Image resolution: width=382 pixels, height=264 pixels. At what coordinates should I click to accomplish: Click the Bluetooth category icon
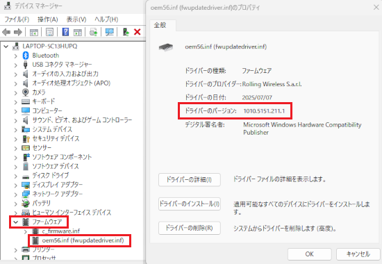tap(26, 56)
